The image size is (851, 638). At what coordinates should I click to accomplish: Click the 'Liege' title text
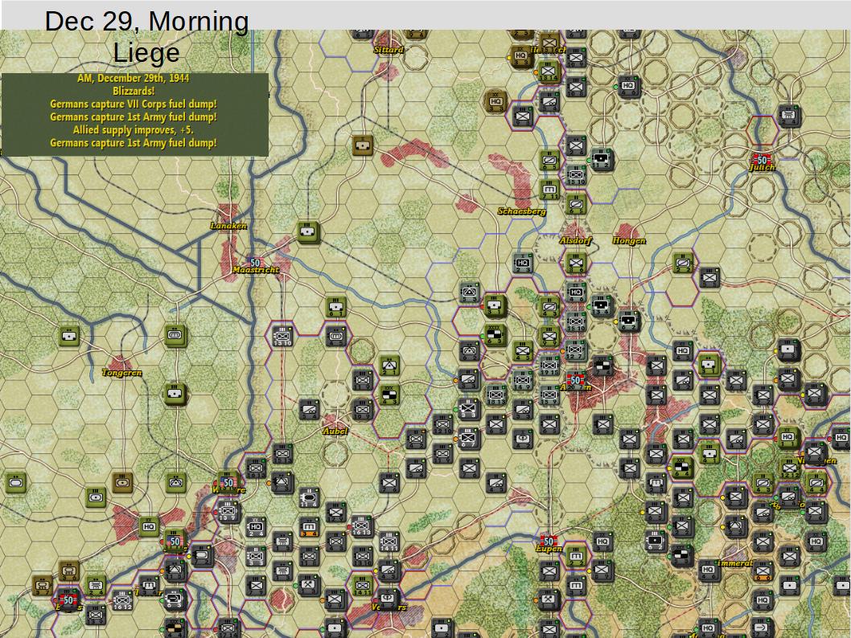point(146,52)
